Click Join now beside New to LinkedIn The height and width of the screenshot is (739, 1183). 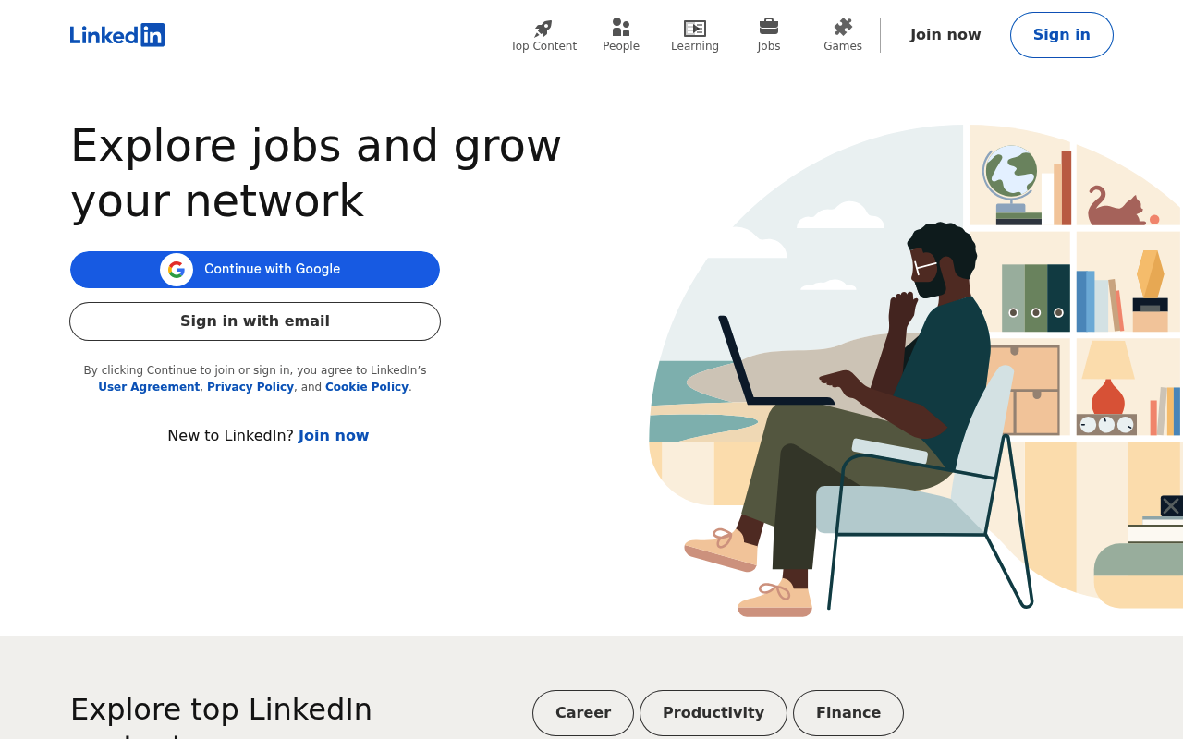click(334, 435)
